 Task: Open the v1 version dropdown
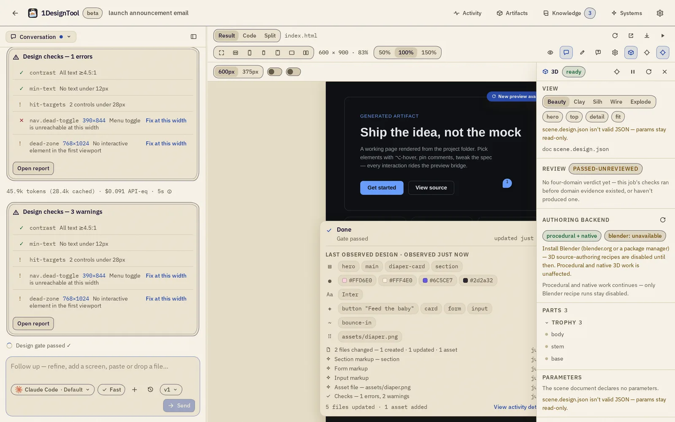pos(171,390)
